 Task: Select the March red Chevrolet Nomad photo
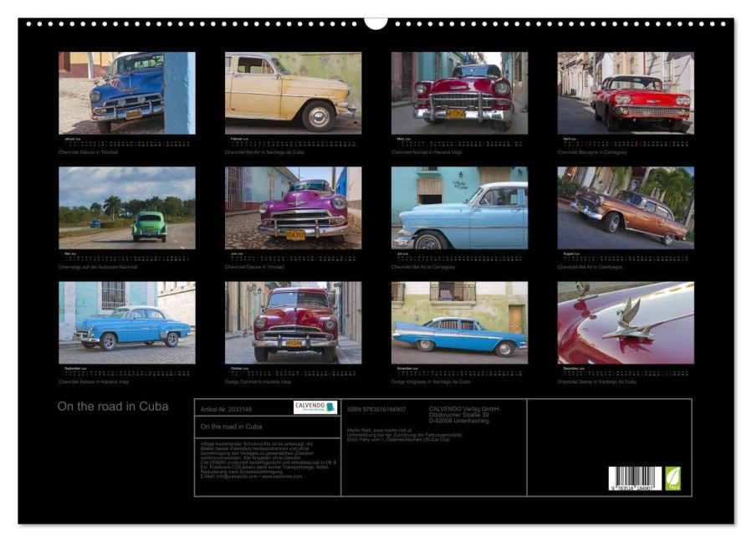(x=459, y=93)
